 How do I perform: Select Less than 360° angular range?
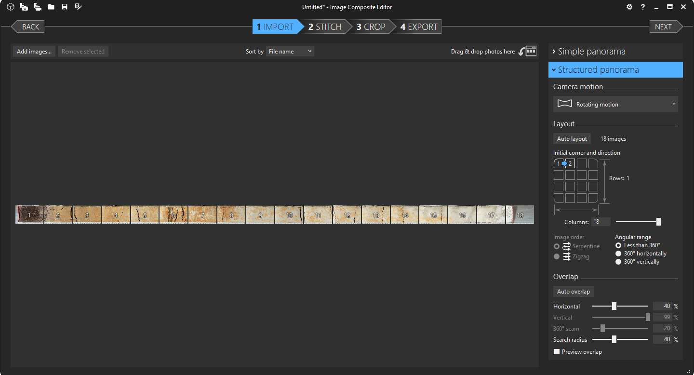[x=618, y=245]
